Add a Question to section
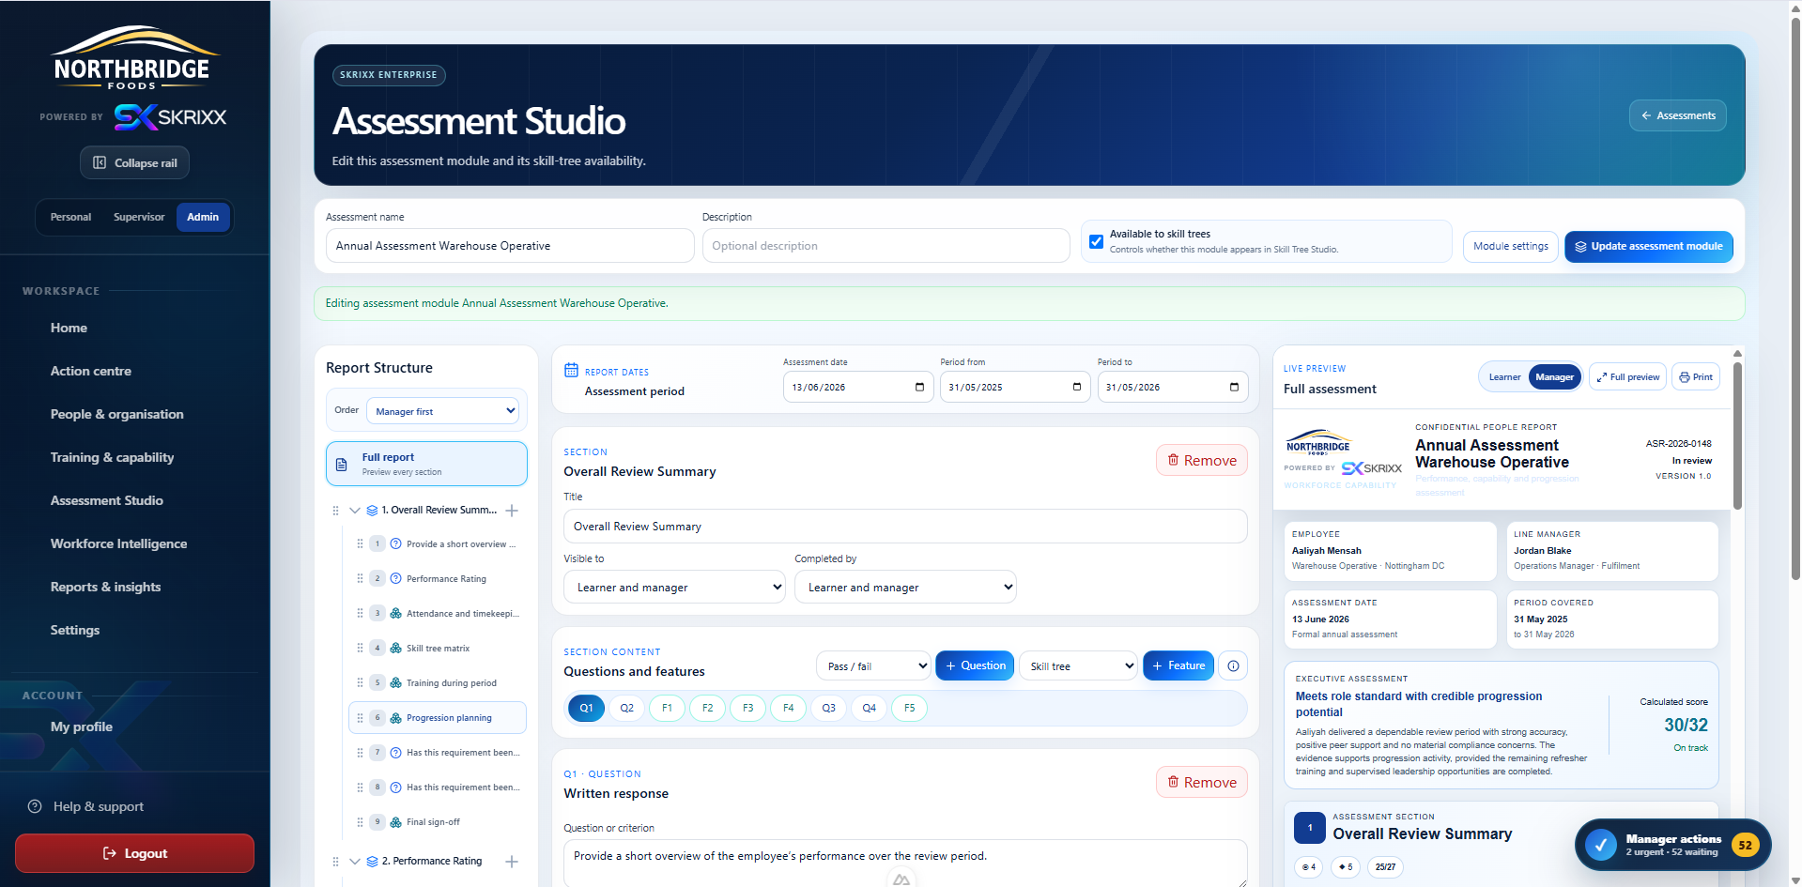Screen dimensions: 1802x887 click(975, 665)
